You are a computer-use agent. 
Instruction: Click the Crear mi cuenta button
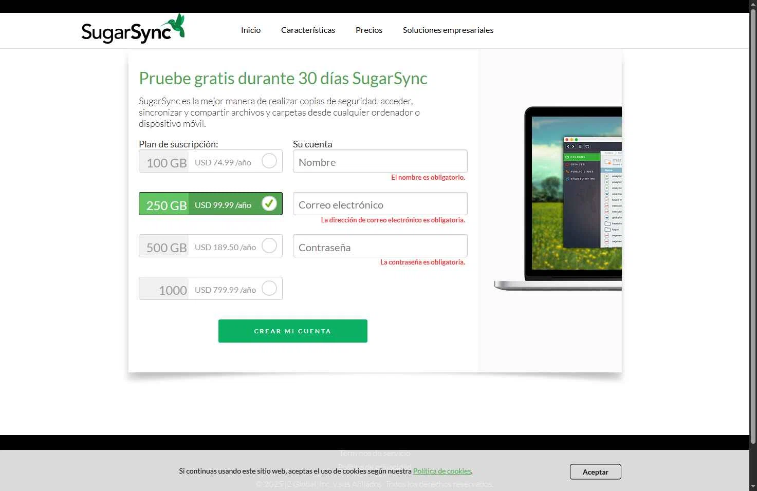point(293,331)
